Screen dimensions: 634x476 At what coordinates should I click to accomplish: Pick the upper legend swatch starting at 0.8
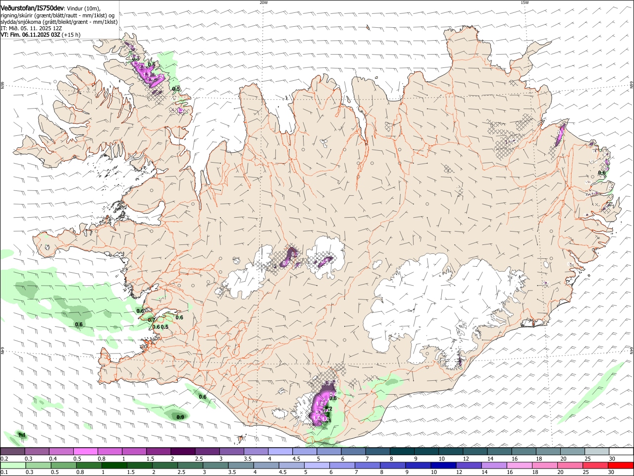[109, 451]
